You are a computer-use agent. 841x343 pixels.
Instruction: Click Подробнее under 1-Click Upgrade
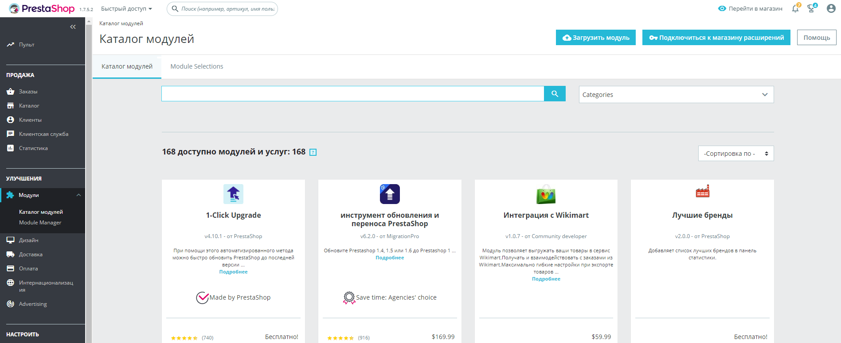(x=233, y=272)
